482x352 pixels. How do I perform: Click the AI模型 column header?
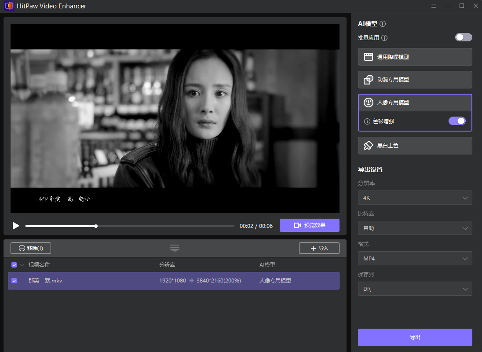tap(267, 265)
